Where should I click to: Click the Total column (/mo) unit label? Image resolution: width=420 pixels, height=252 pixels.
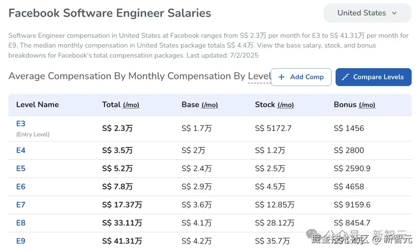pos(131,105)
